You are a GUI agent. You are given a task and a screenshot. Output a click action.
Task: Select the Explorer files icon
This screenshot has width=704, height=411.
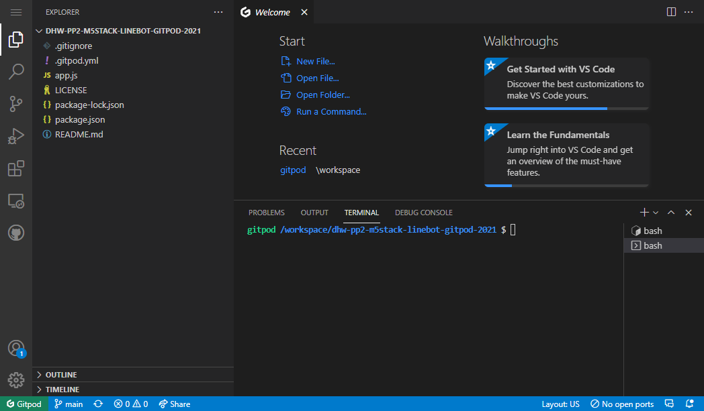(x=15, y=40)
